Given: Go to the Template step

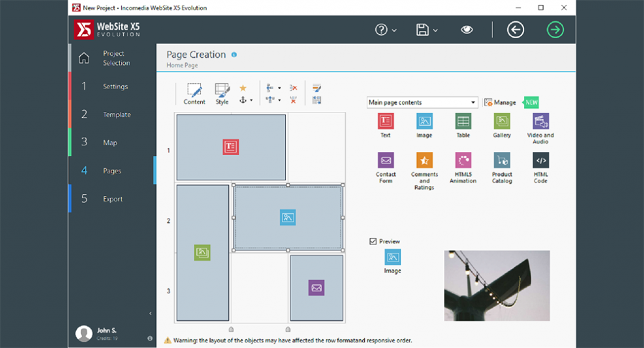Looking at the screenshot, I should pyautogui.click(x=116, y=115).
